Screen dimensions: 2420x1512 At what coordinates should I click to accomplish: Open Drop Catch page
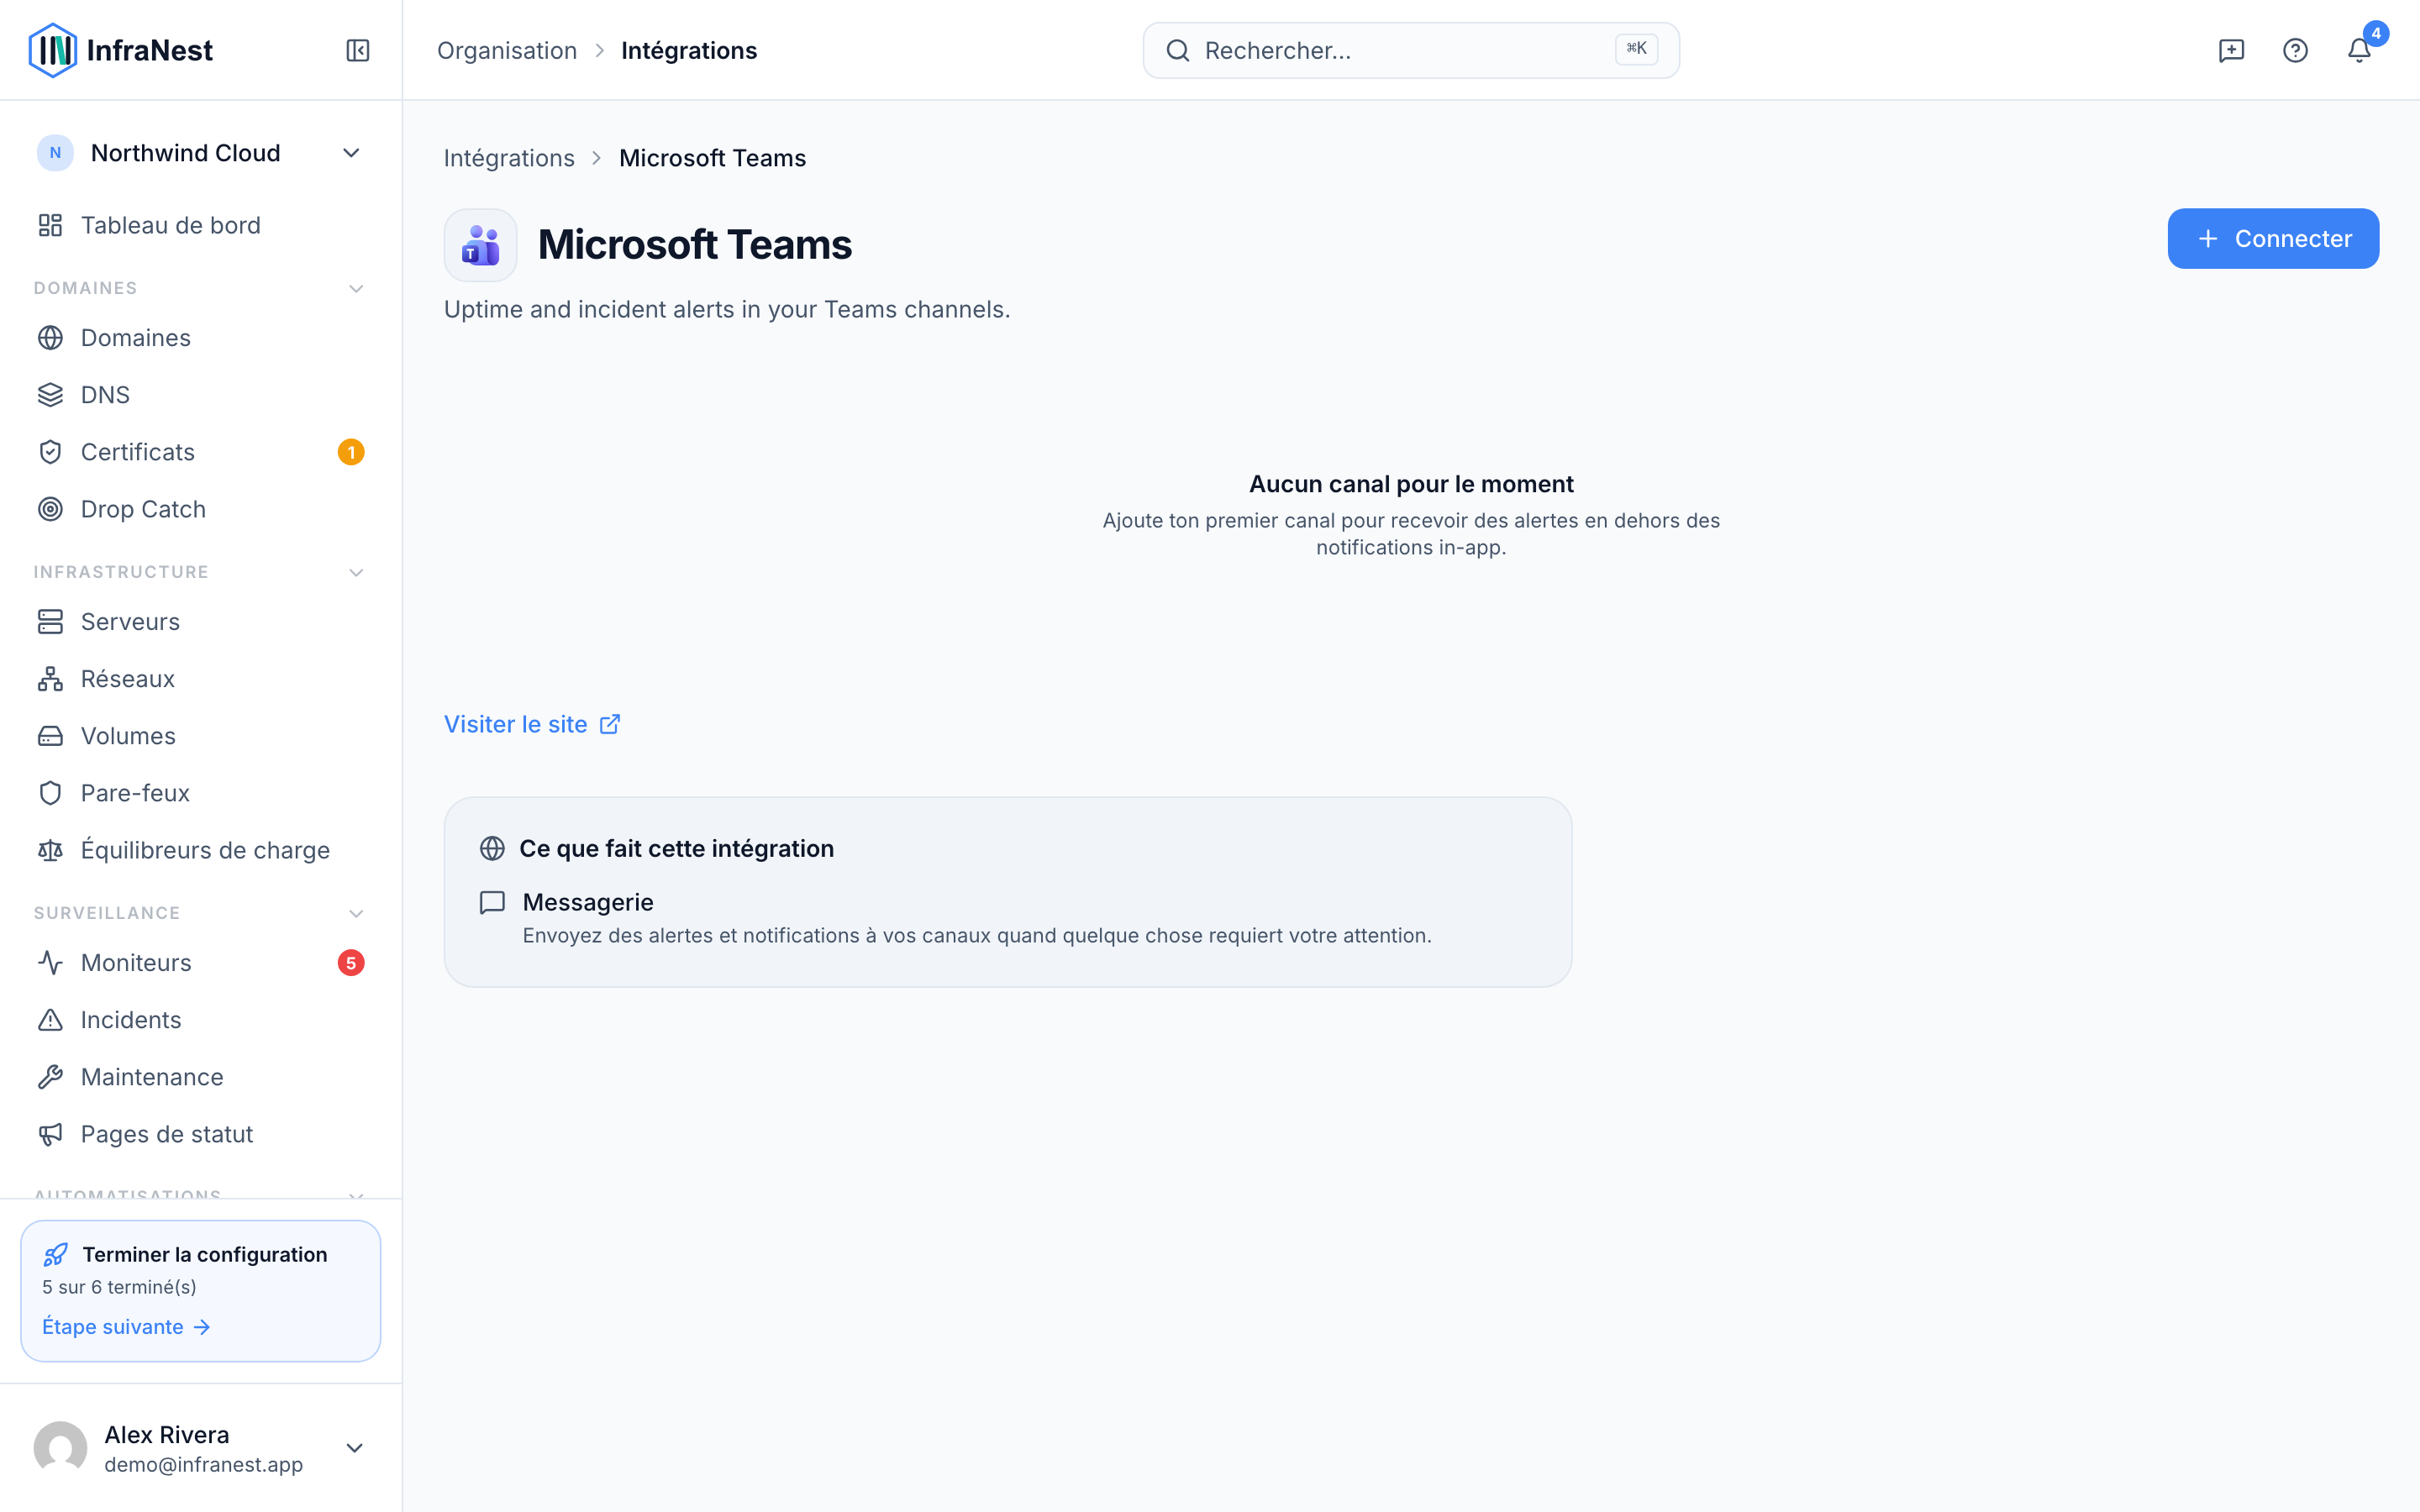[x=200, y=509]
